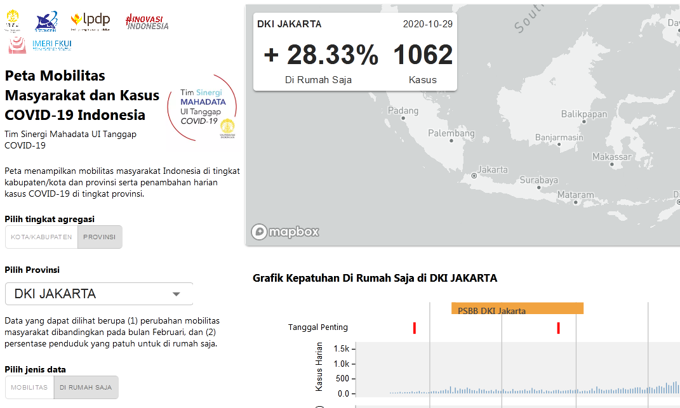Enable the PROVINSI aggregation level

pos(100,237)
